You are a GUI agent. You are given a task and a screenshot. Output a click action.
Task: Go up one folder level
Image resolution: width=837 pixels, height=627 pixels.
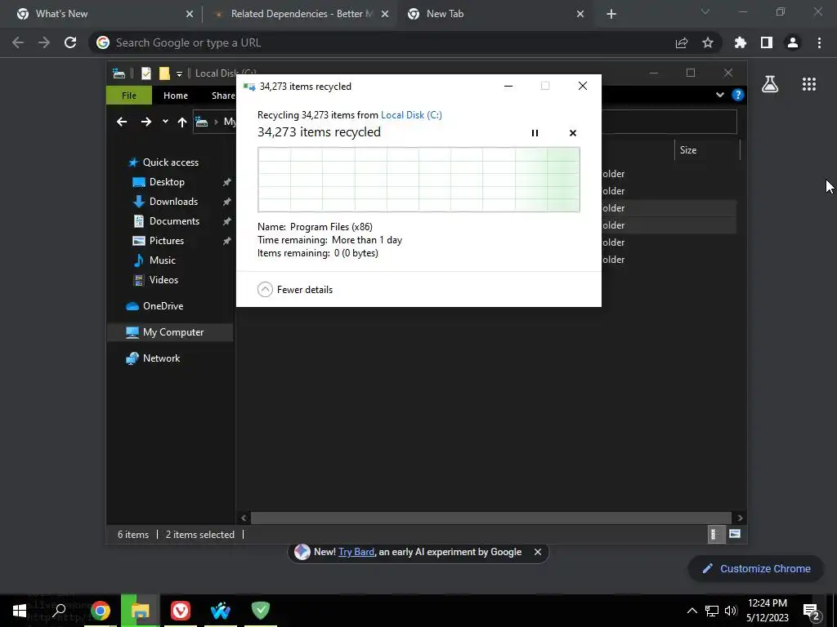click(x=182, y=122)
